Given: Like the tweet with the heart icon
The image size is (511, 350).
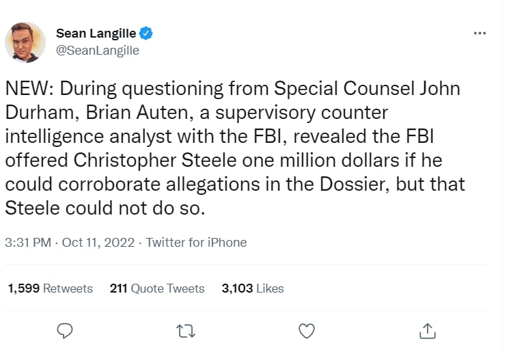Looking at the screenshot, I should click(x=307, y=331).
